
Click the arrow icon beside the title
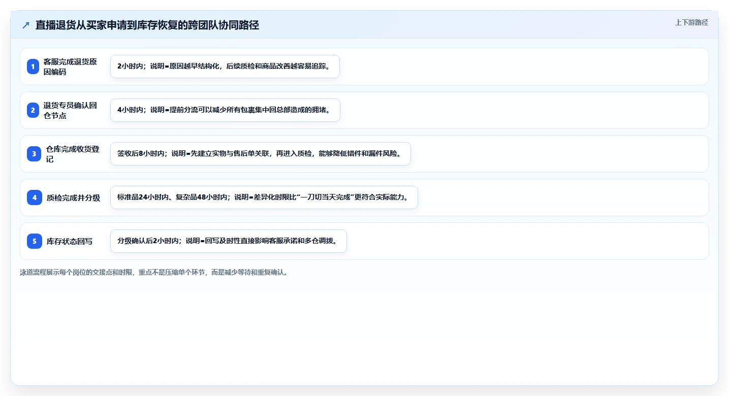26,25
